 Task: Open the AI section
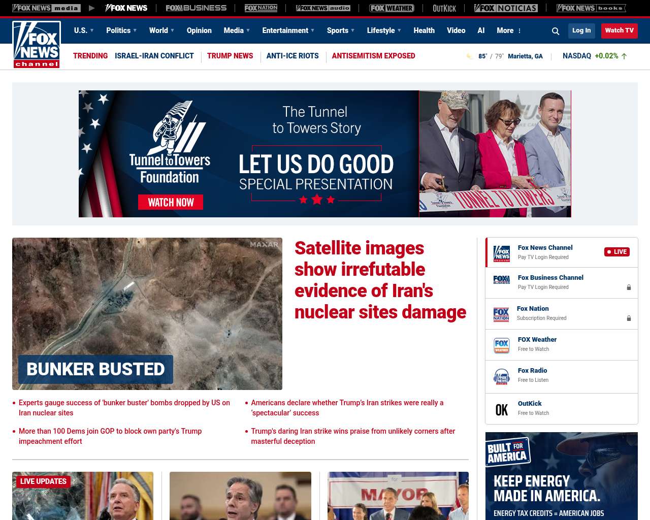pyautogui.click(x=481, y=30)
